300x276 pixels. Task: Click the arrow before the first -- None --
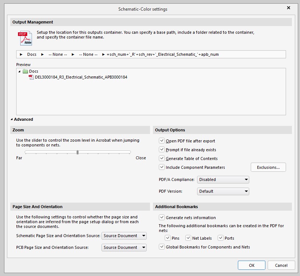click(42, 54)
